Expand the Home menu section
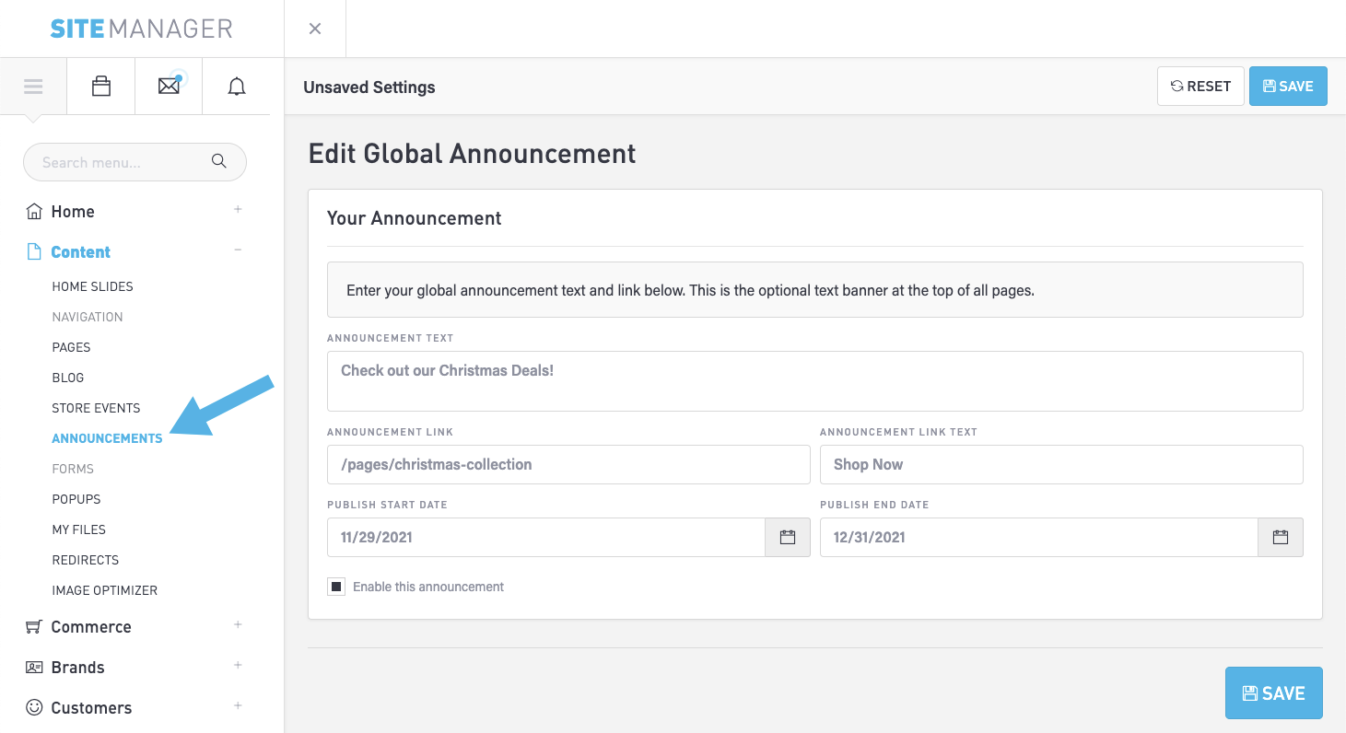Viewport: 1346px width, 733px height. click(238, 210)
